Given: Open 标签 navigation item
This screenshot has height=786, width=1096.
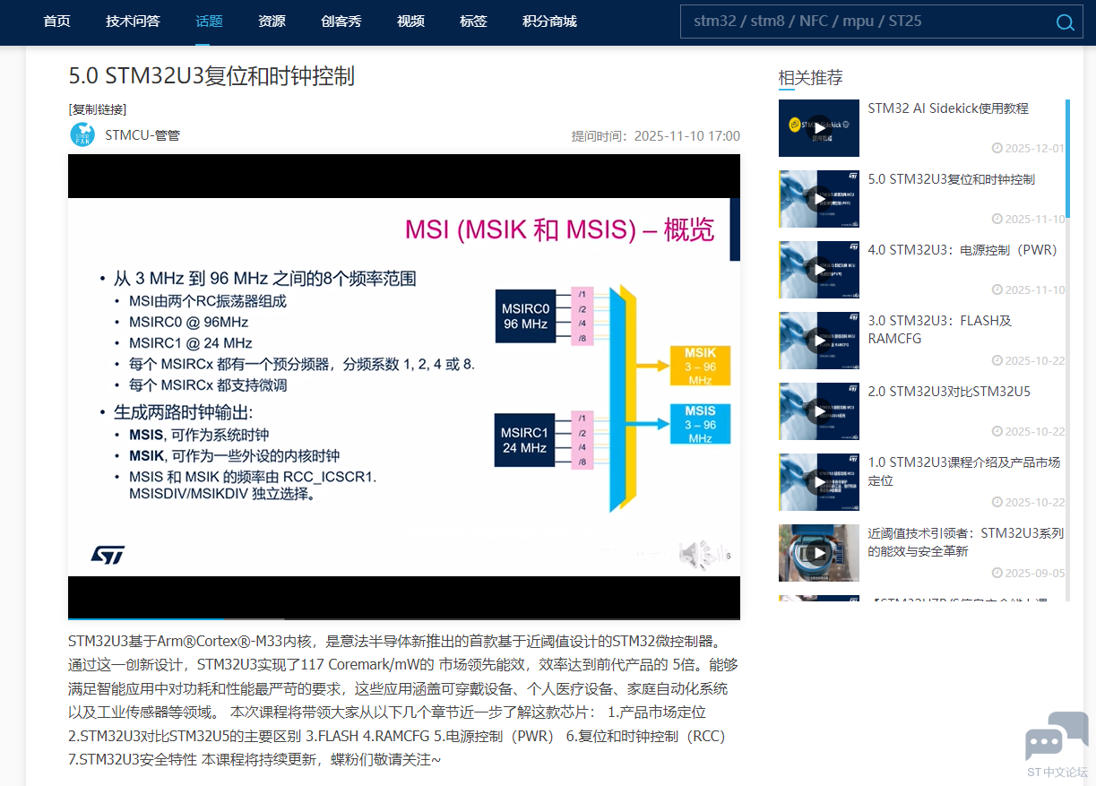Looking at the screenshot, I should pyautogui.click(x=473, y=22).
